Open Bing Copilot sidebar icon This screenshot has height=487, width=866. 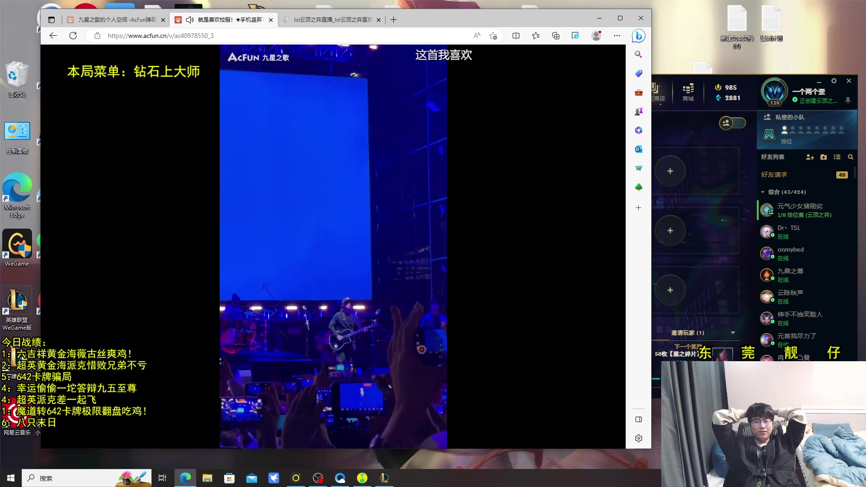(x=638, y=36)
